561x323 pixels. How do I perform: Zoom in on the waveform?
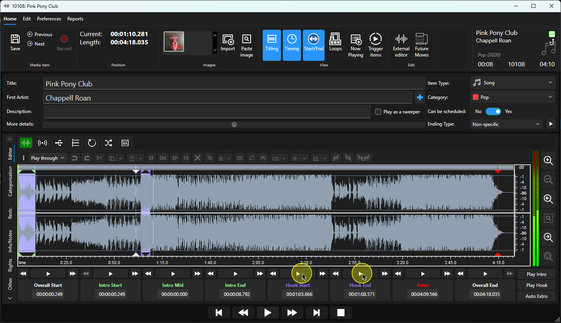[548, 160]
